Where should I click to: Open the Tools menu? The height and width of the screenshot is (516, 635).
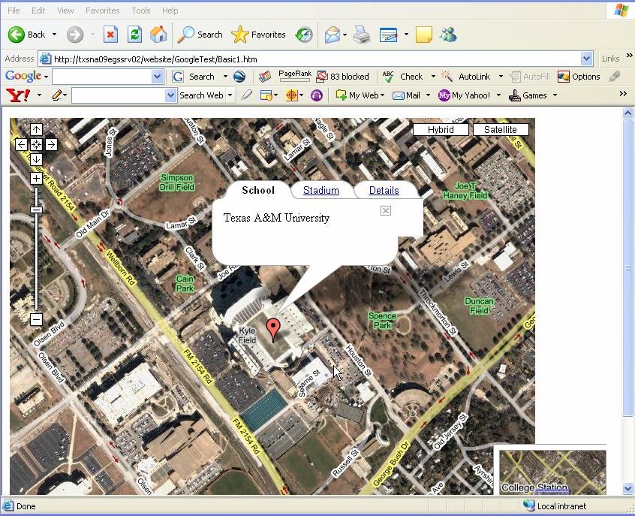click(141, 11)
